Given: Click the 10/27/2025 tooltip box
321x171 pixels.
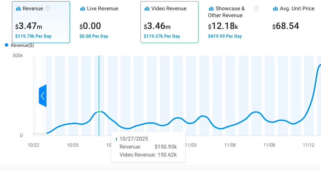Looking at the screenshot, I should 148,147.
